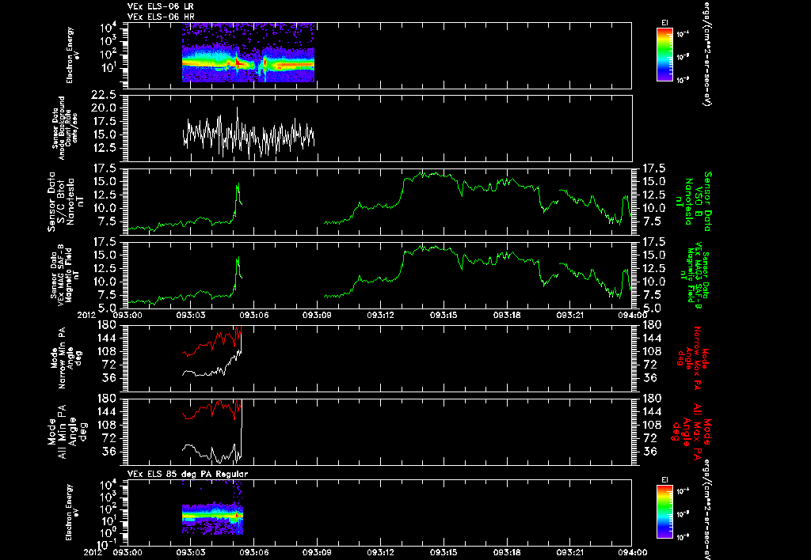This screenshot has width=811, height=560.
Task: Click "093:18" on the middle time axis
Action: click(x=507, y=315)
